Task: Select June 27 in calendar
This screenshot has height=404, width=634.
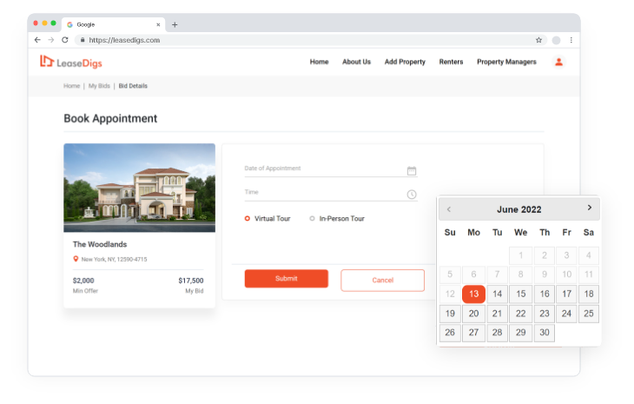Action: pos(473,333)
